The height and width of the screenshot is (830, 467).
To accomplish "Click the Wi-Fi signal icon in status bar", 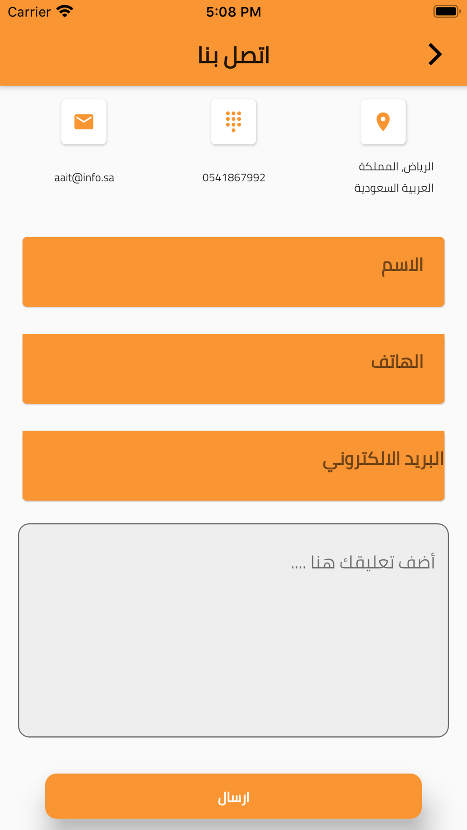I will click(65, 11).
